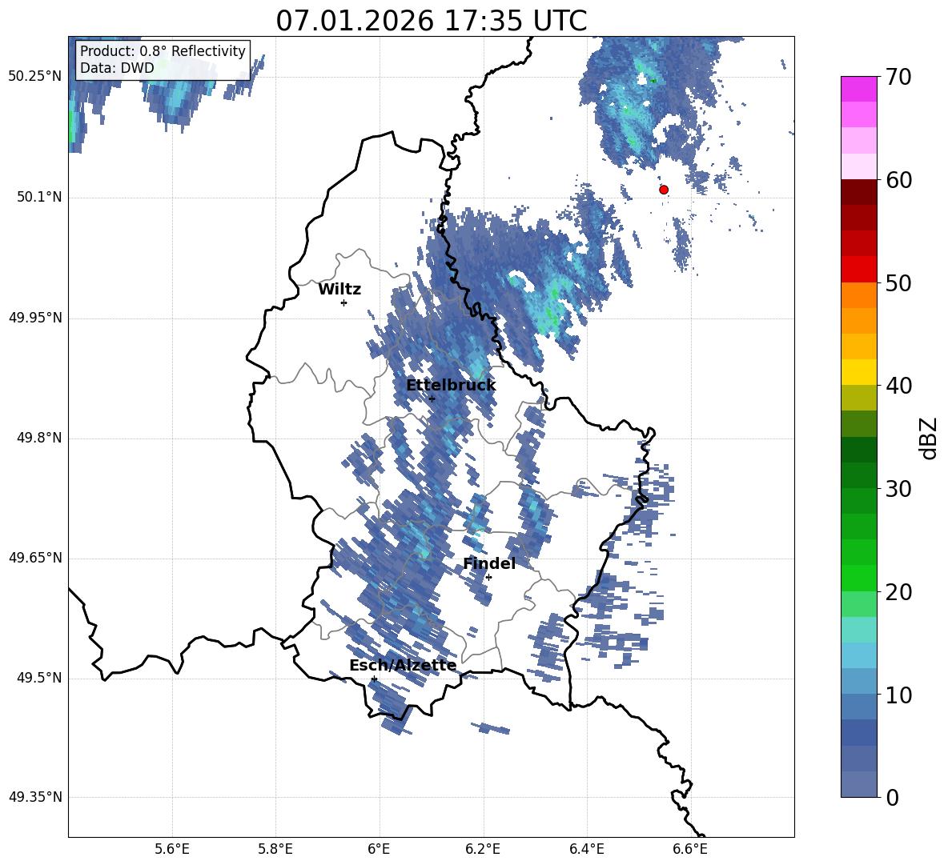
Task: Click the 30 colorbar tick label
Action: [899, 489]
